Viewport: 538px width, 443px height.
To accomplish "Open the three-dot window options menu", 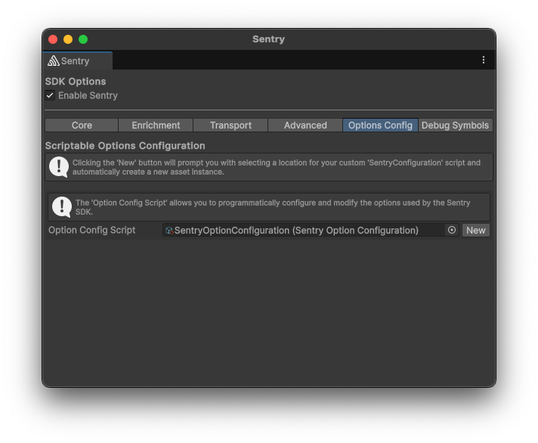I will [484, 60].
